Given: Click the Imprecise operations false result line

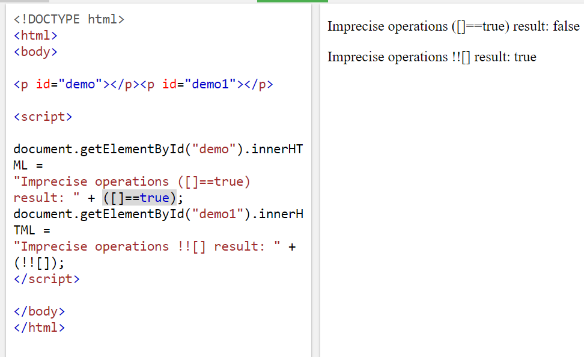Looking at the screenshot, I should click(454, 26).
